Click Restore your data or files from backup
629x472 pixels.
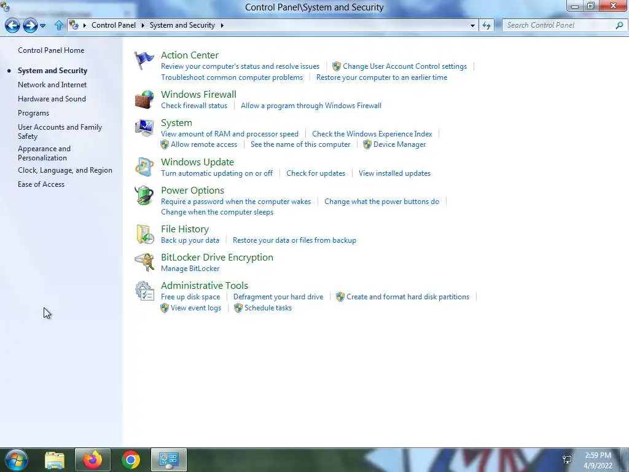tap(294, 240)
